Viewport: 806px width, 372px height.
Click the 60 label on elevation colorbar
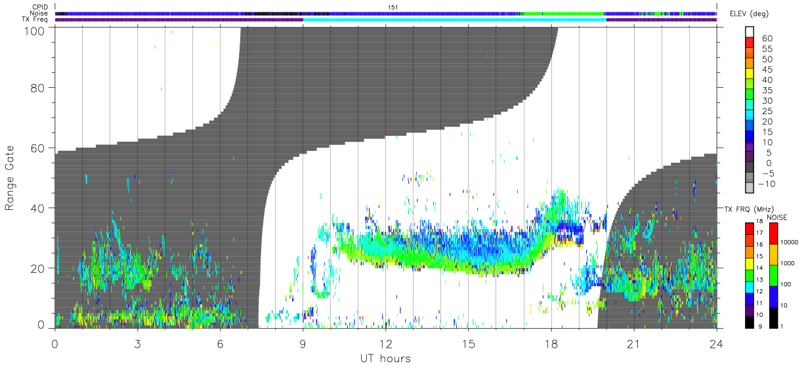click(766, 38)
